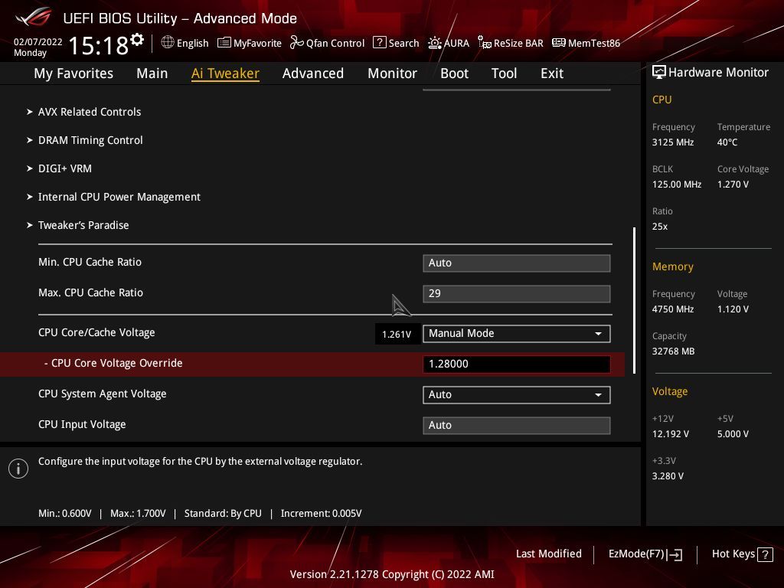Click the 3125 MHz CPU frequency value
This screenshot has height=588, width=784.
pyautogui.click(x=673, y=142)
